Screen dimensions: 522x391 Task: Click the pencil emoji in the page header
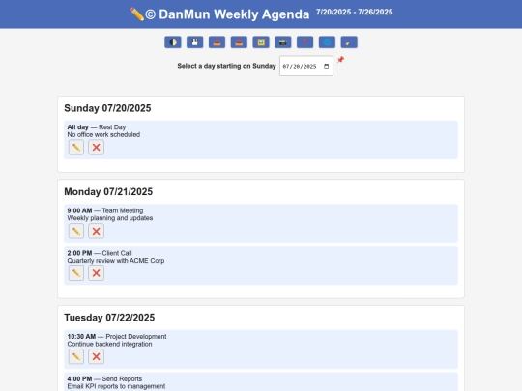pyautogui.click(x=137, y=14)
